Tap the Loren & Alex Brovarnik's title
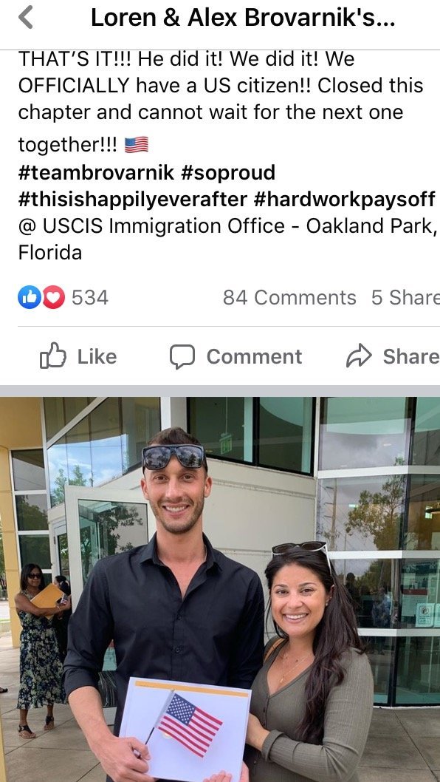440x782 pixels. click(x=243, y=18)
